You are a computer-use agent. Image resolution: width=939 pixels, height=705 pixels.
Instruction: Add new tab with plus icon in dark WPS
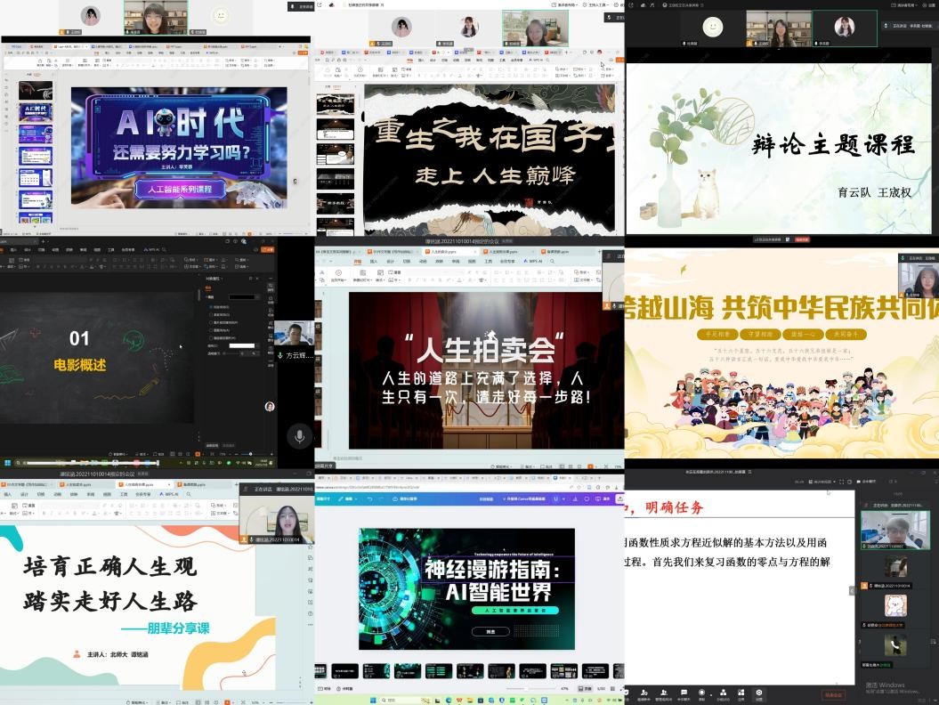pos(42,241)
